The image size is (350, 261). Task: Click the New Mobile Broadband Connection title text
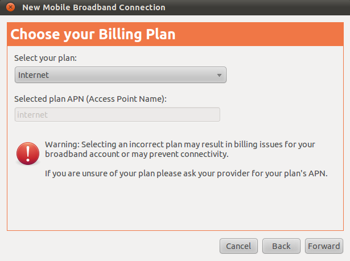click(93, 8)
